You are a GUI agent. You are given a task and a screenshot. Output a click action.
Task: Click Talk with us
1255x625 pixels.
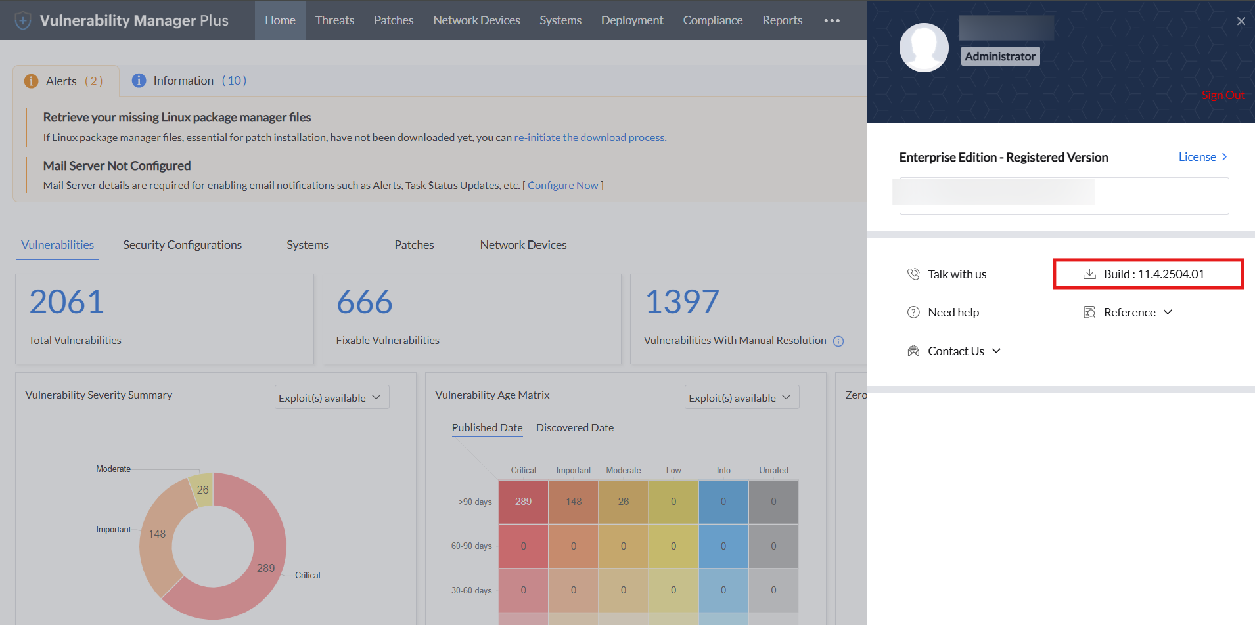957,274
